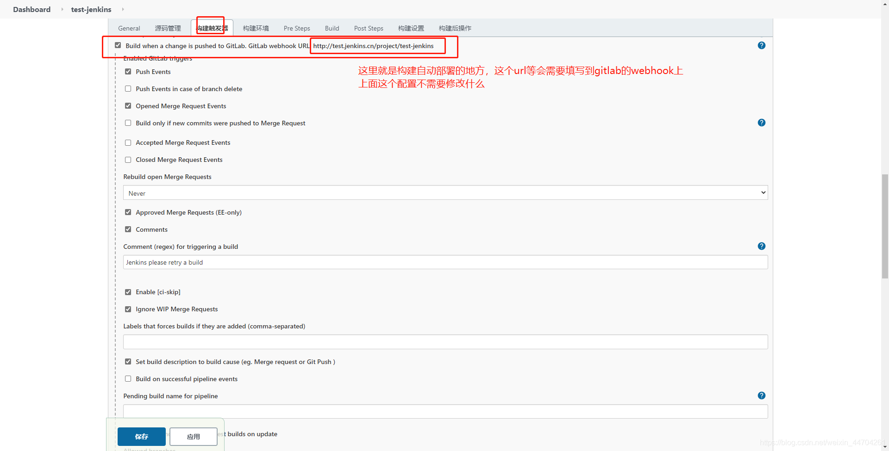Toggle Comments trigger checkbox
Screen dimensions: 889x451
click(x=128, y=229)
